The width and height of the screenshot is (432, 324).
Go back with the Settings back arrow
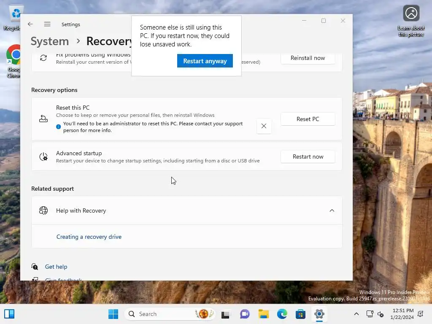[x=30, y=24]
